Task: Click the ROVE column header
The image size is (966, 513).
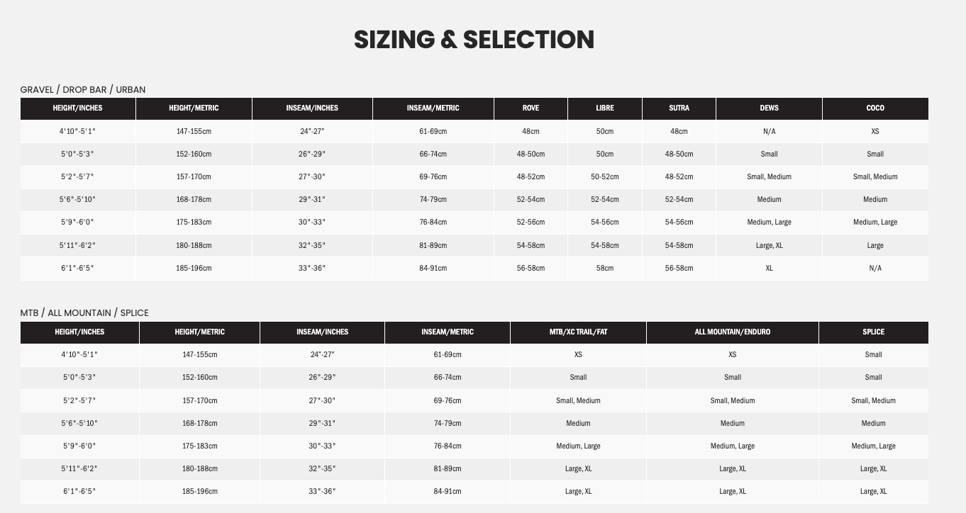Action: [x=531, y=108]
